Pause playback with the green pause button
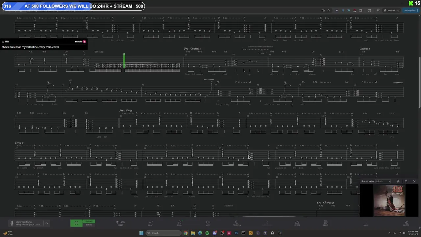 (x=76, y=223)
